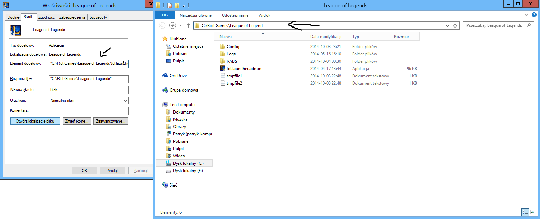Switch to details view icon in status bar
Image resolution: width=540 pixels, height=219 pixels.
click(525, 212)
